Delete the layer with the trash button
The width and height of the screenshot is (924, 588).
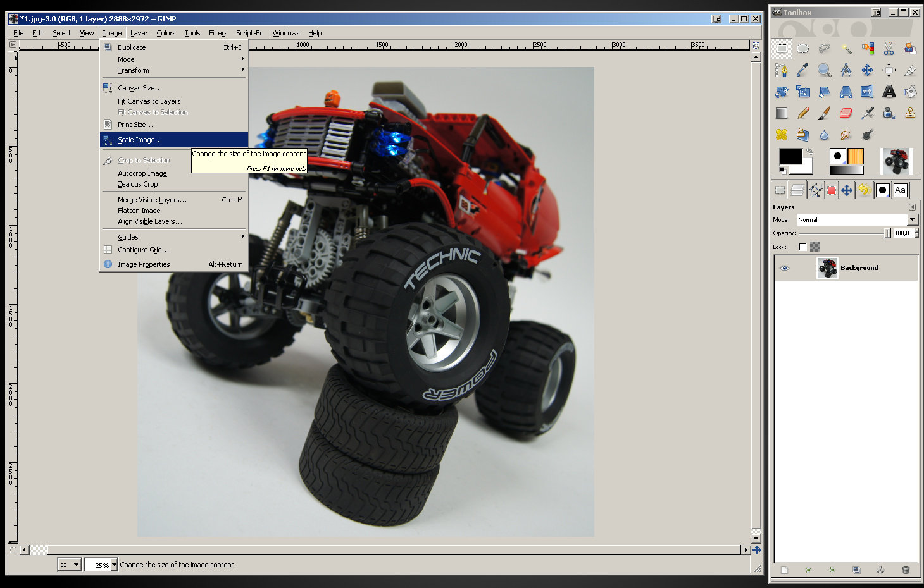(906, 570)
